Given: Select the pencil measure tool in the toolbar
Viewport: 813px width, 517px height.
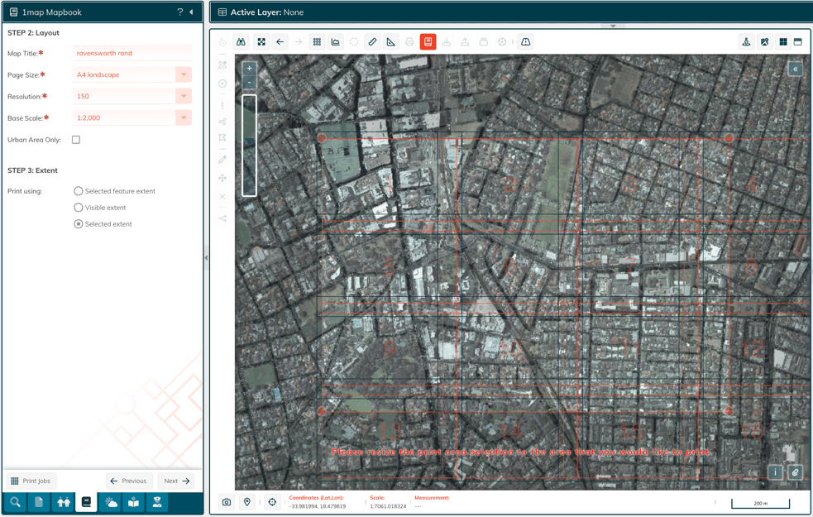Looking at the screenshot, I should pyautogui.click(x=372, y=41).
